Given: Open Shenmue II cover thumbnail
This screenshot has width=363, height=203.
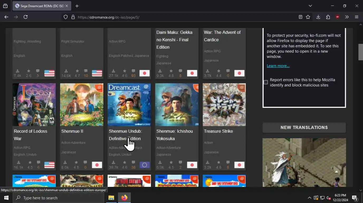Looking at the screenshot, I should (x=82, y=105).
